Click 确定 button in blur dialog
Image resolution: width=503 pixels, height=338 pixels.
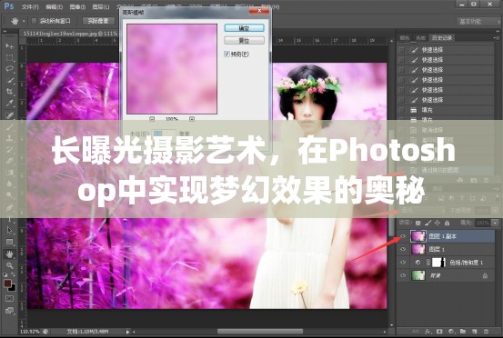click(x=244, y=28)
